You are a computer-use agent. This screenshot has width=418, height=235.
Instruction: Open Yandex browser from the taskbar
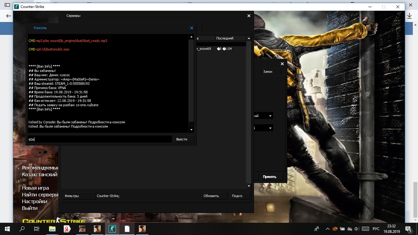click(67, 229)
